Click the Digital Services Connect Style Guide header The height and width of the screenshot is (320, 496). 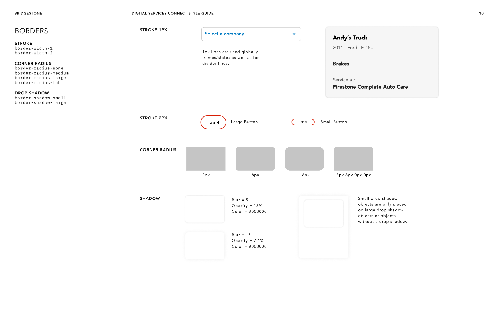[172, 13]
